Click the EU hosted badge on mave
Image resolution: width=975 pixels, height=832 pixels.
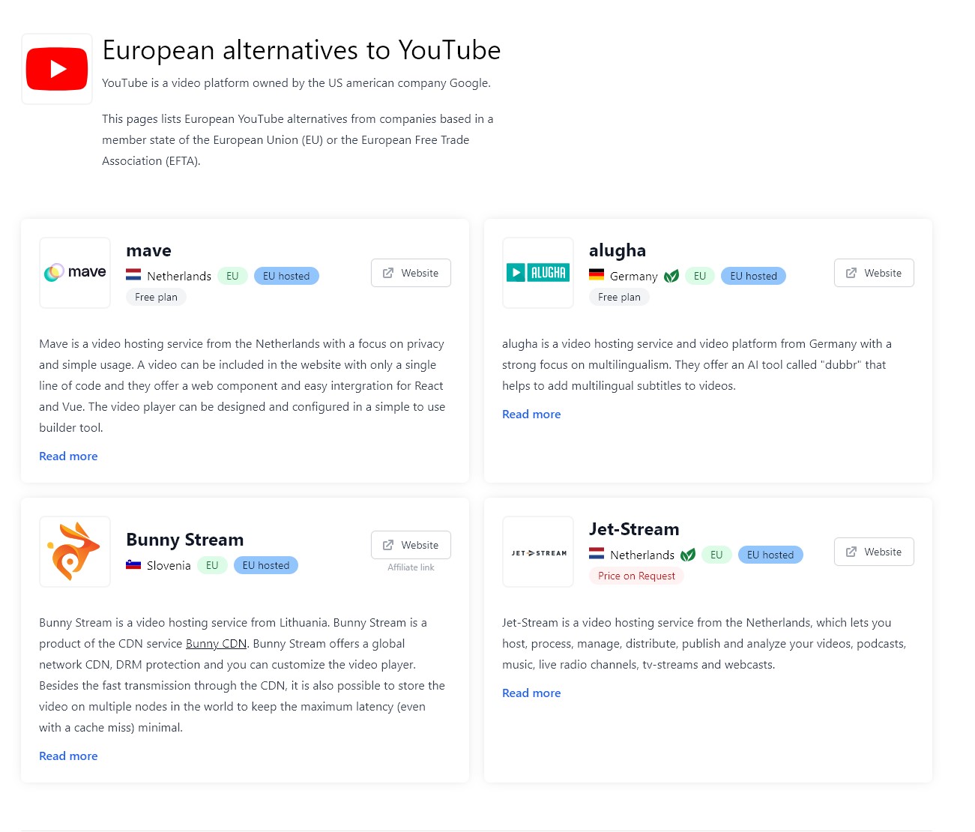click(286, 276)
